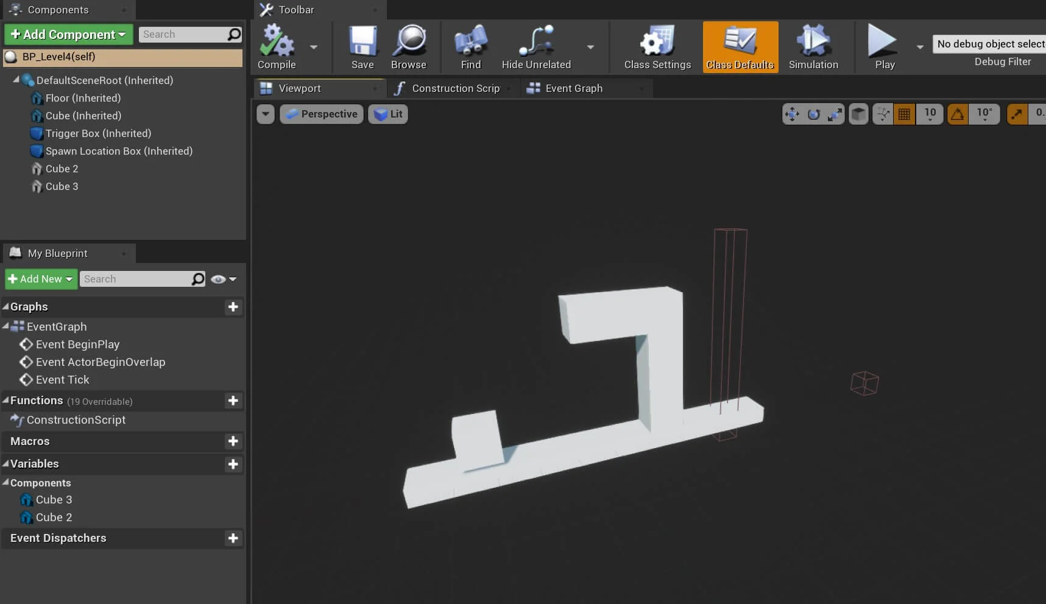Select the rotate gizmo tool in viewport

[x=813, y=114]
